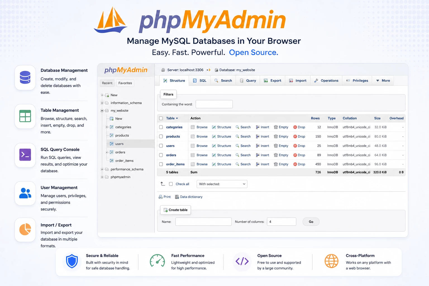The width and height of the screenshot is (429, 286).
Task: Select products in the sidebar tree
Action: tap(122, 135)
